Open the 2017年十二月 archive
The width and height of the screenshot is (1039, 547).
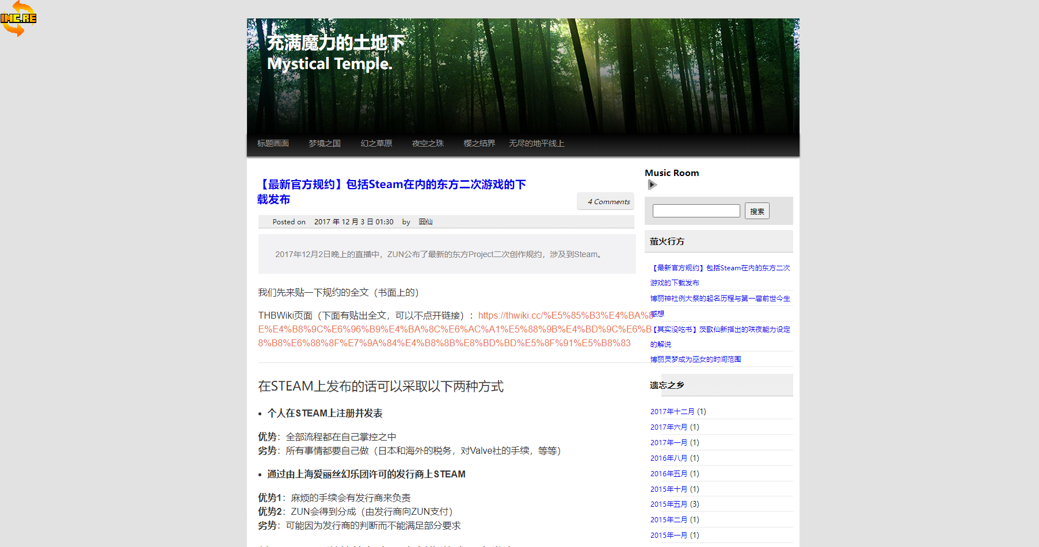672,412
